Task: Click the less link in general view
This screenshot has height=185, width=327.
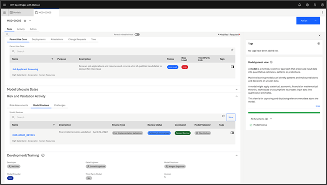Action: (x=318, y=106)
